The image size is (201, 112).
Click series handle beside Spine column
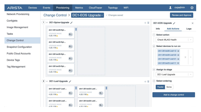coord(76,29)
